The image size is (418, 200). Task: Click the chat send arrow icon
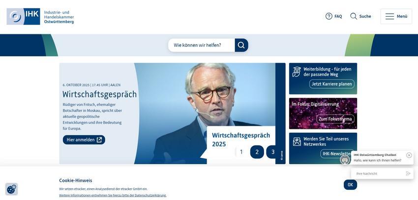pyautogui.click(x=408, y=174)
